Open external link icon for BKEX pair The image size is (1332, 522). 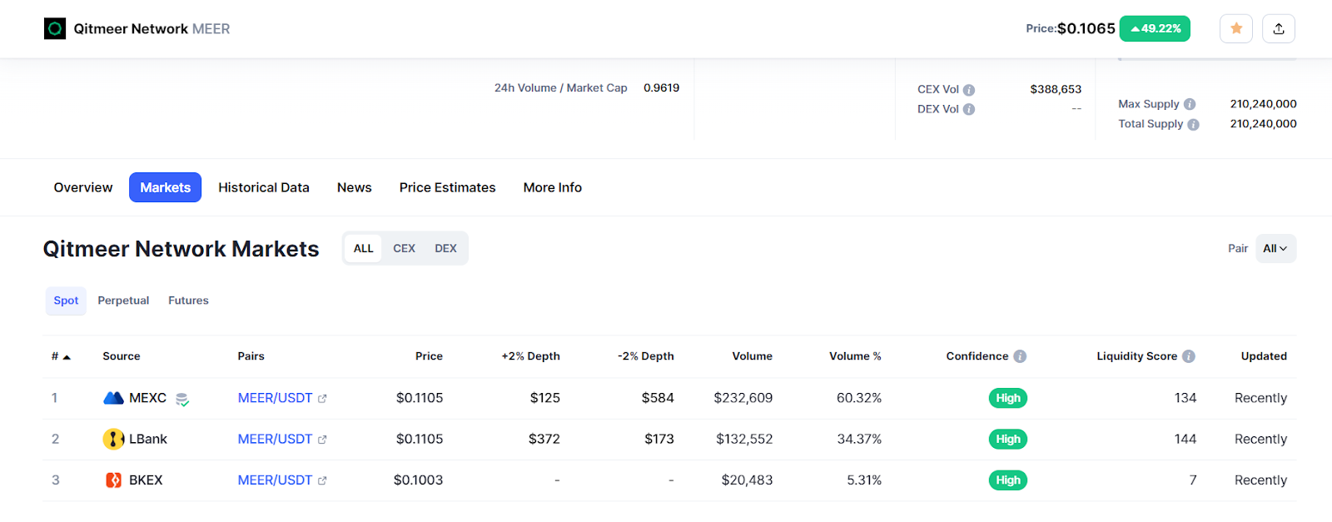tap(322, 480)
